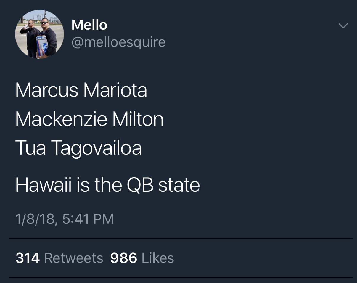Image resolution: width=357 pixels, height=283 pixels.
Task: Click the number 314 in the stats row
Action: 28,258
